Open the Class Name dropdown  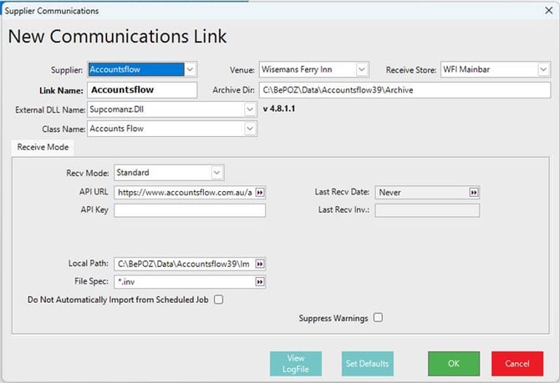[x=249, y=129]
